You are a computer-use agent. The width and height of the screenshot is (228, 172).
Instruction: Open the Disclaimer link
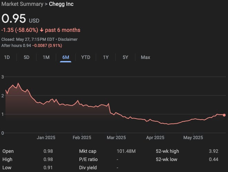68,39
